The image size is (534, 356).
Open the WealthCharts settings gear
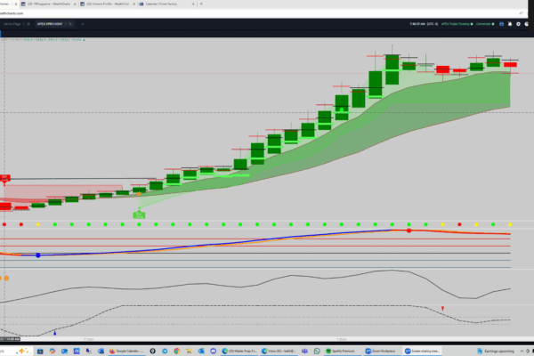(x=518, y=24)
